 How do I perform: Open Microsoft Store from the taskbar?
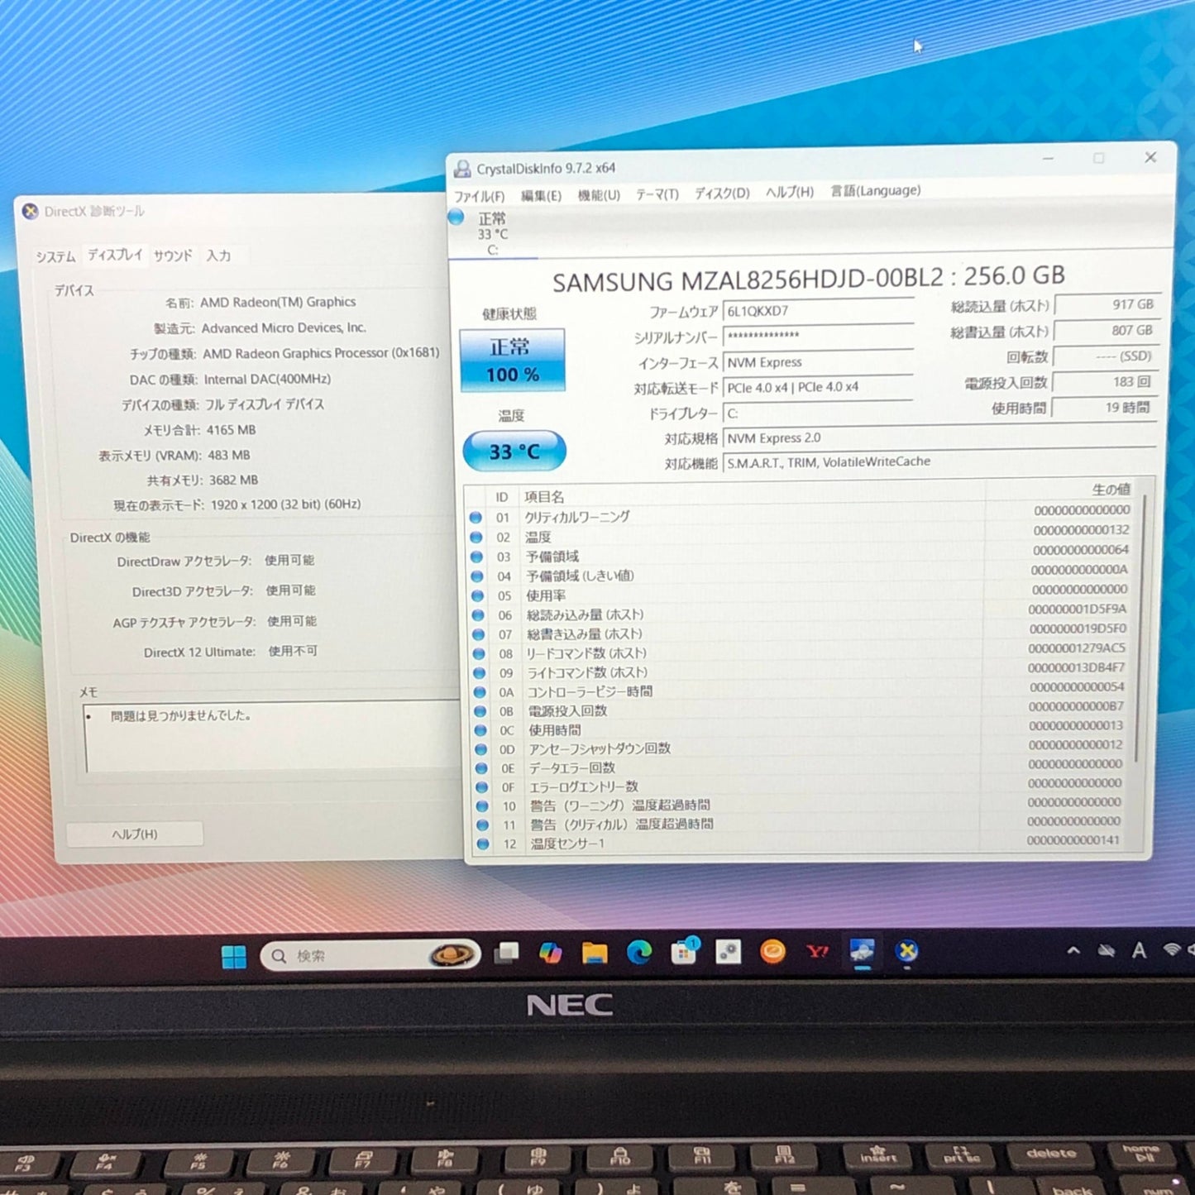click(684, 953)
